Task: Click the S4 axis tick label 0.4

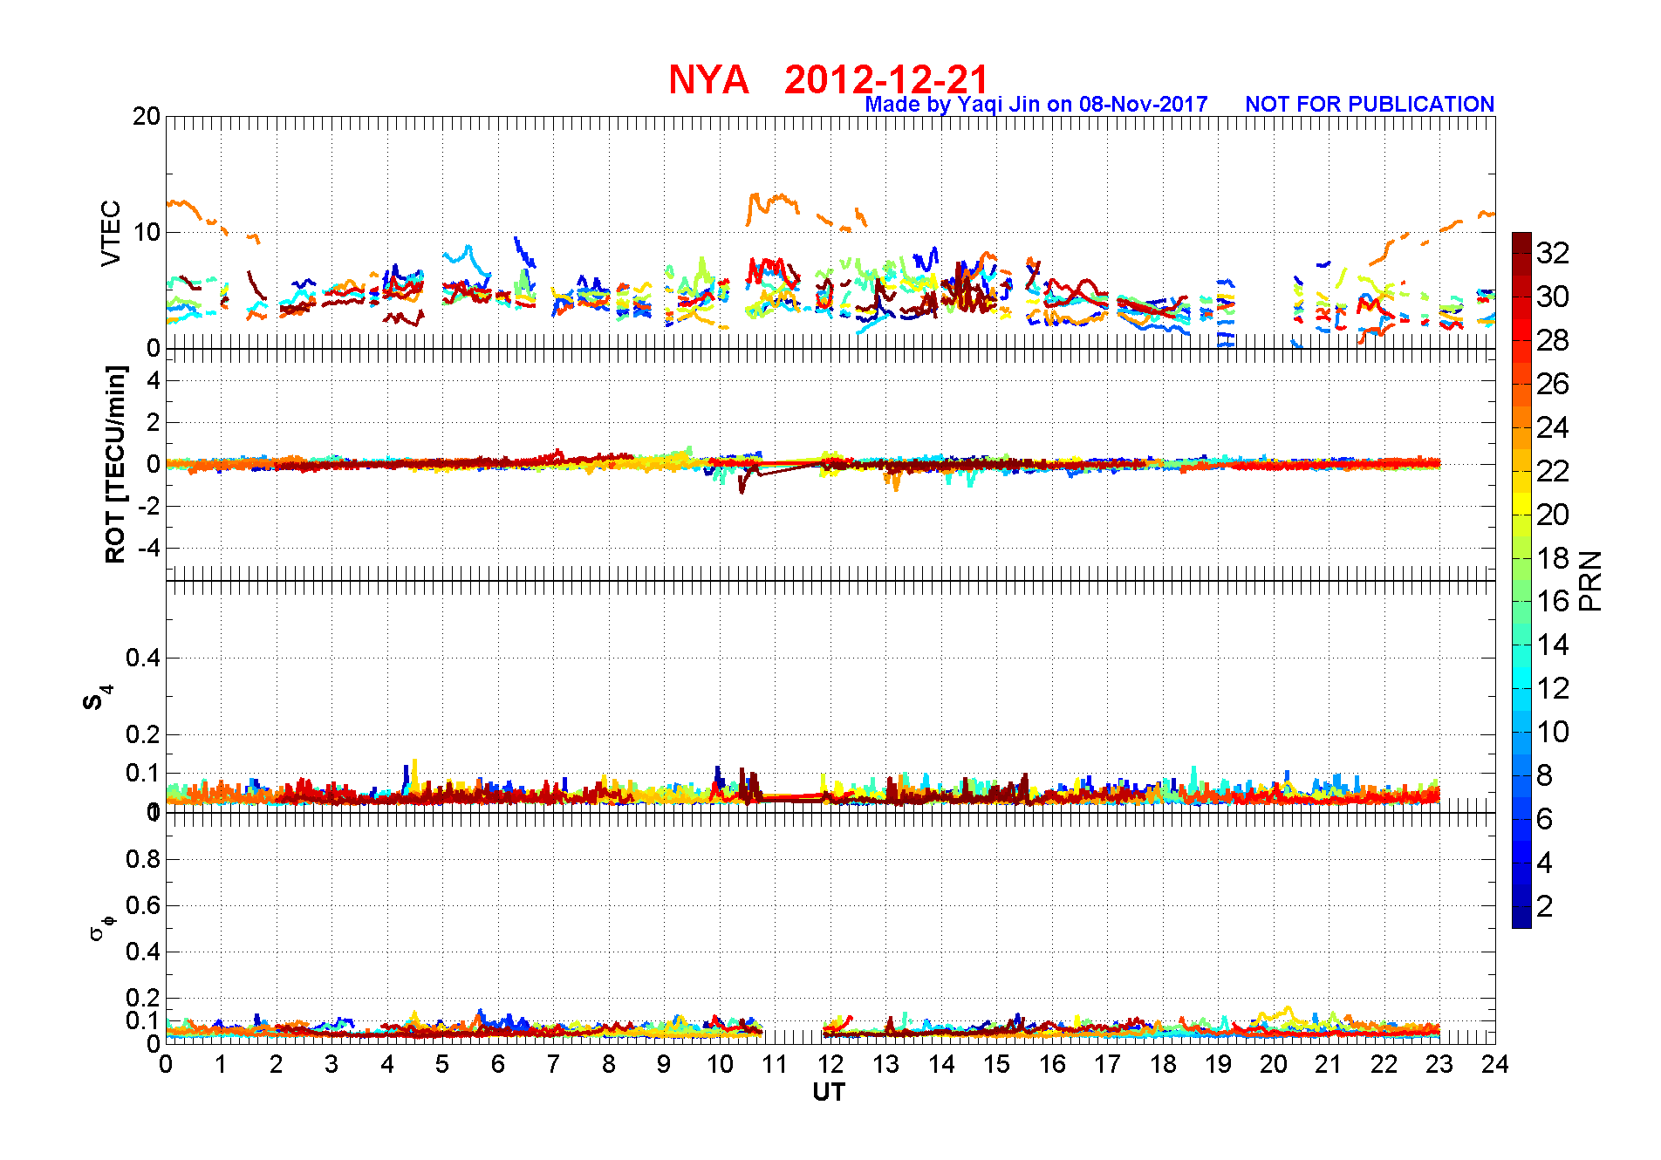Action: click(x=143, y=658)
